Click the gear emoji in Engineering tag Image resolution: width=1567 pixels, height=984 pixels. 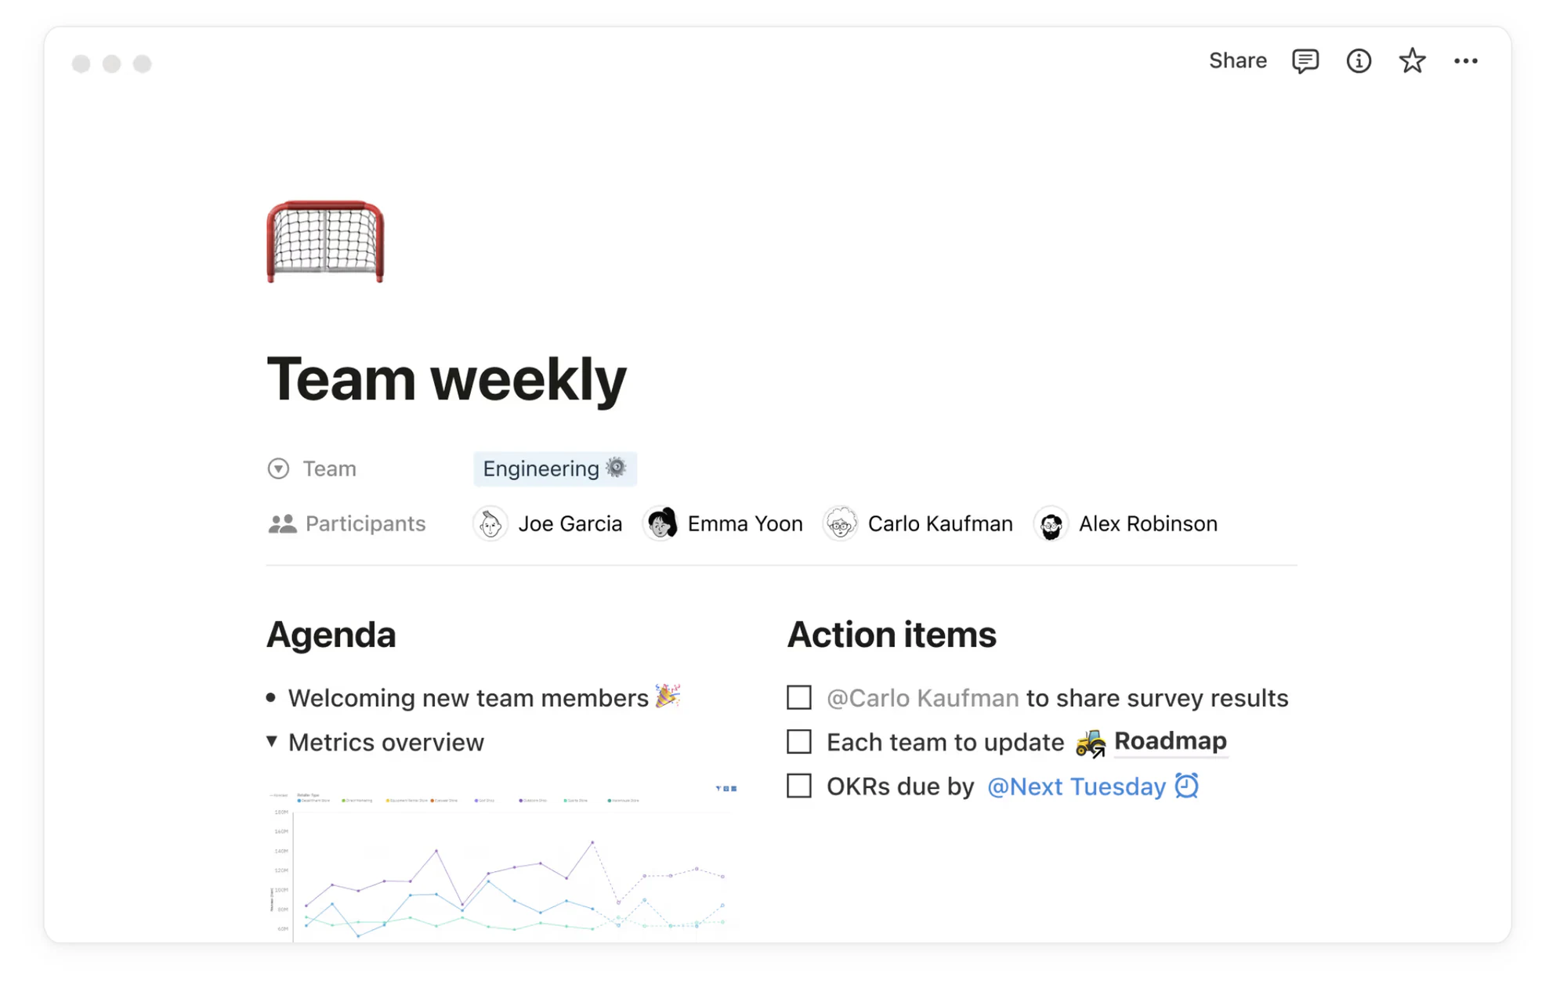(x=616, y=467)
